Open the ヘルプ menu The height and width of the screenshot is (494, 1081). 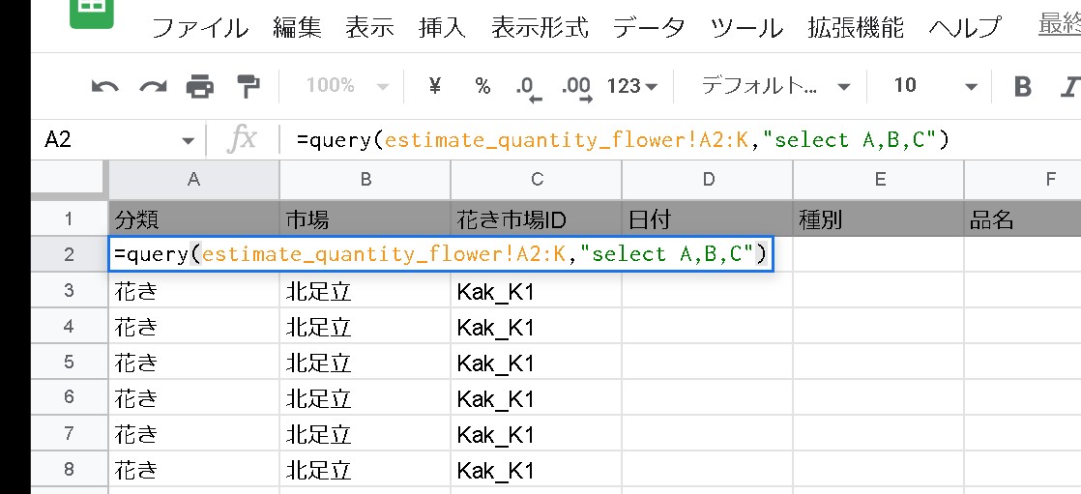(965, 28)
